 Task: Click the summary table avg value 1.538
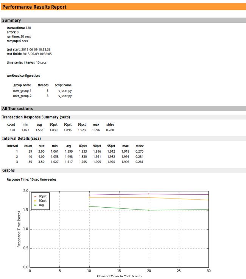[x=39, y=130]
